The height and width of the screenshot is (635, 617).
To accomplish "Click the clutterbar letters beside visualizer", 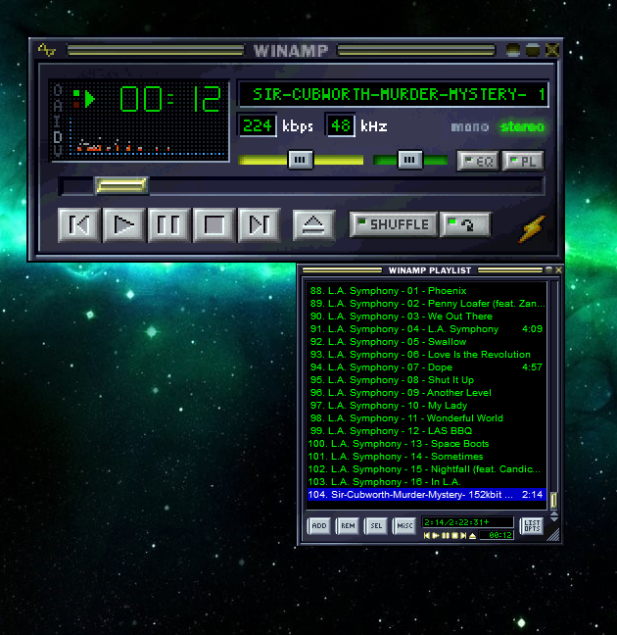I will pyautogui.click(x=58, y=120).
